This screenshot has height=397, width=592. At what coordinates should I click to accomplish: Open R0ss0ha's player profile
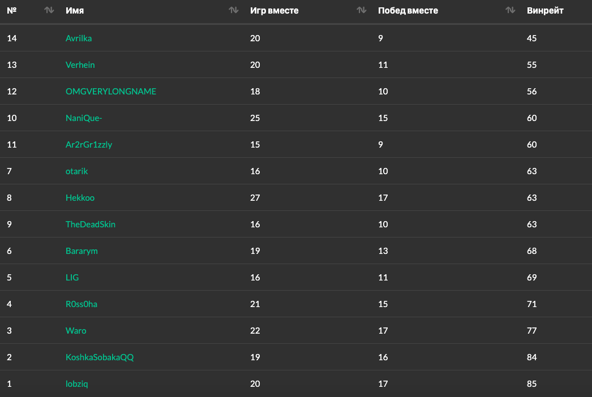[81, 304]
